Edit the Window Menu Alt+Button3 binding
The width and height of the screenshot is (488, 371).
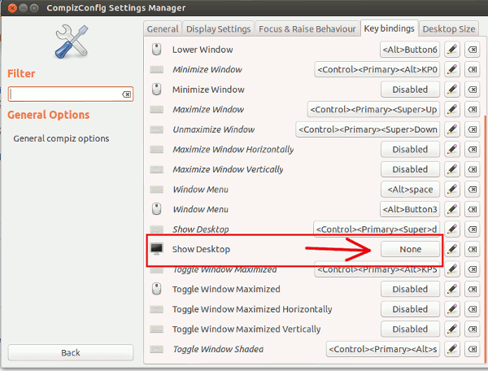click(452, 209)
